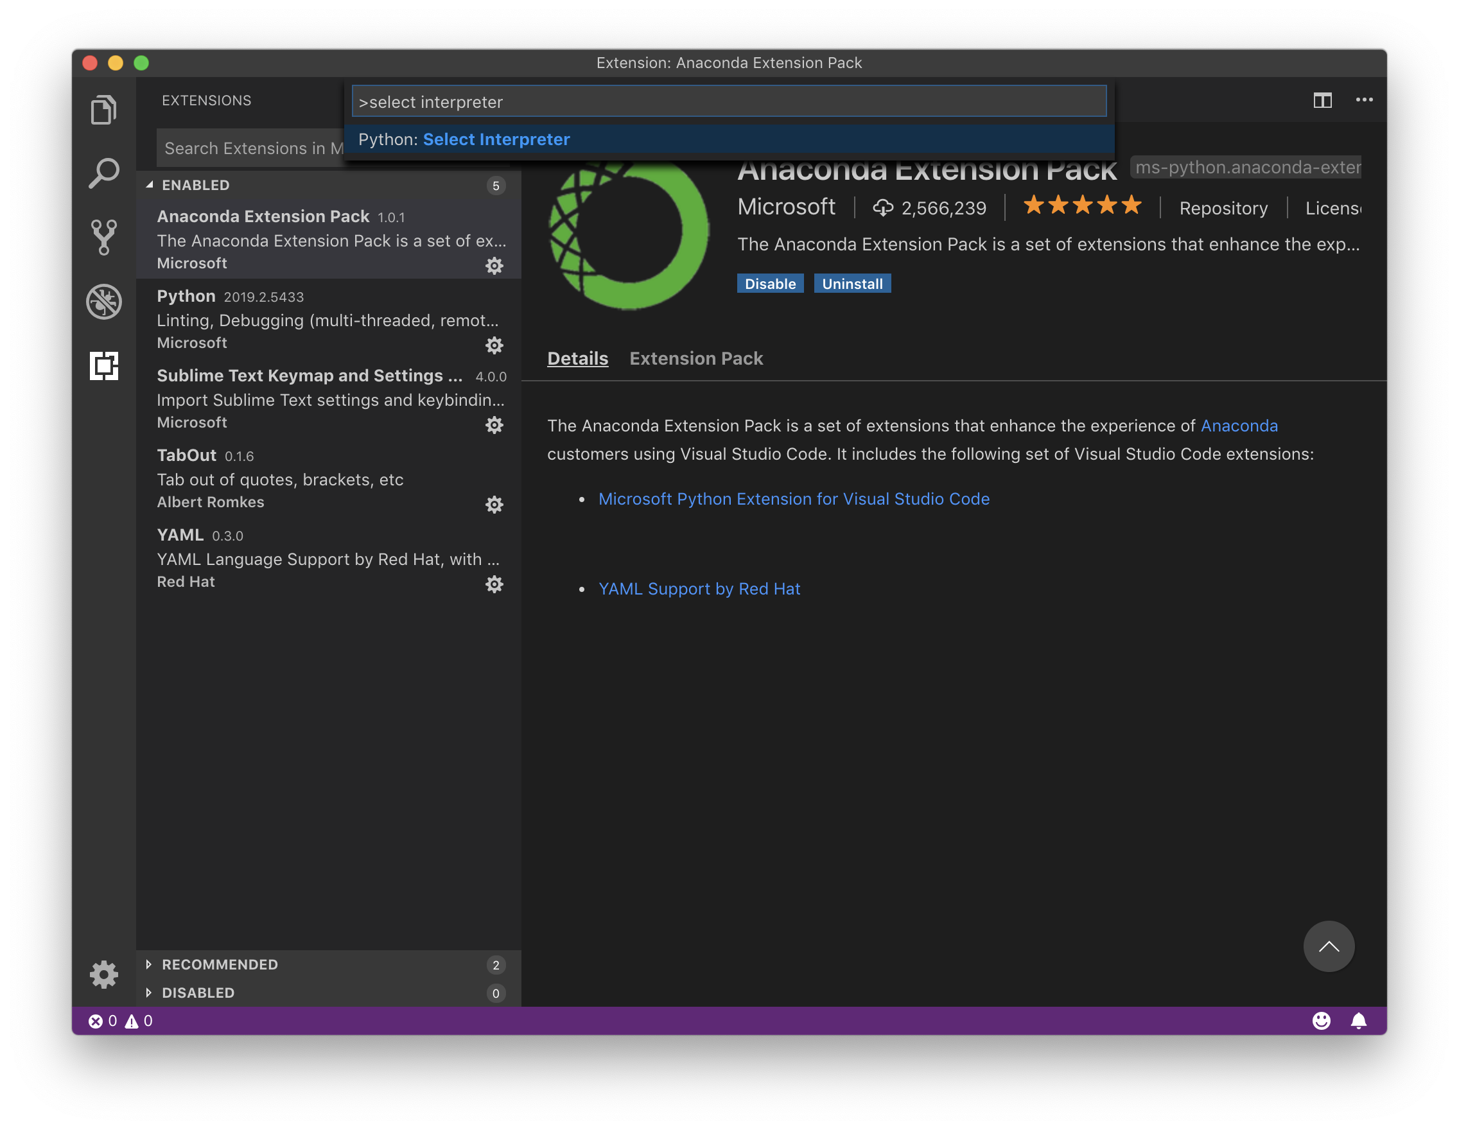Open Manage gear in activity bar
Screen dimensions: 1459x1130
(x=103, y=975)
